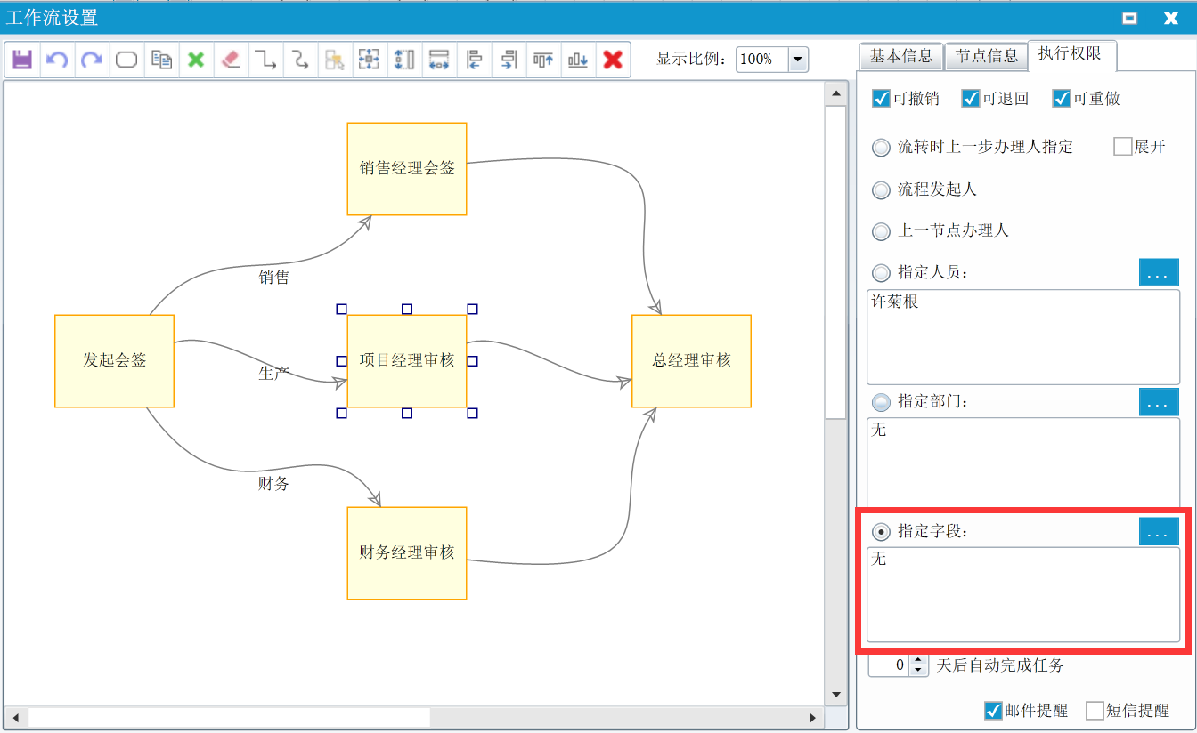Click the red X clear-all icon
Viewport: 1197px width, 733px height.
[613, 60]
